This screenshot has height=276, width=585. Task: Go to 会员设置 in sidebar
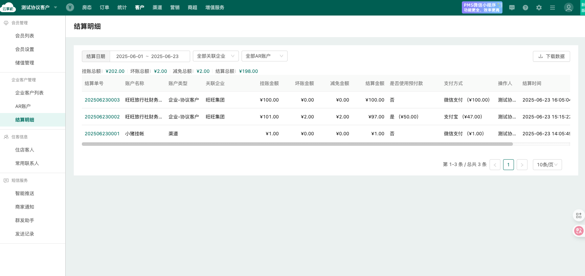point(25,49)
